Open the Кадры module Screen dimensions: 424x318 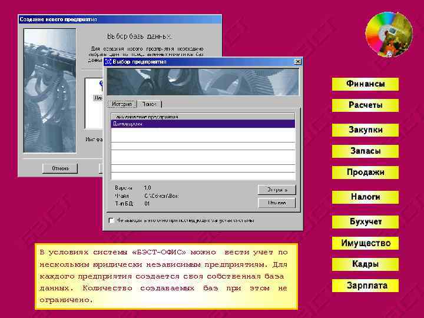tap(365, 264)
